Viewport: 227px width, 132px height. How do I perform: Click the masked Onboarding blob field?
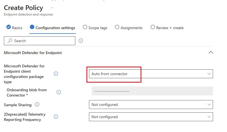coord(152,91)
